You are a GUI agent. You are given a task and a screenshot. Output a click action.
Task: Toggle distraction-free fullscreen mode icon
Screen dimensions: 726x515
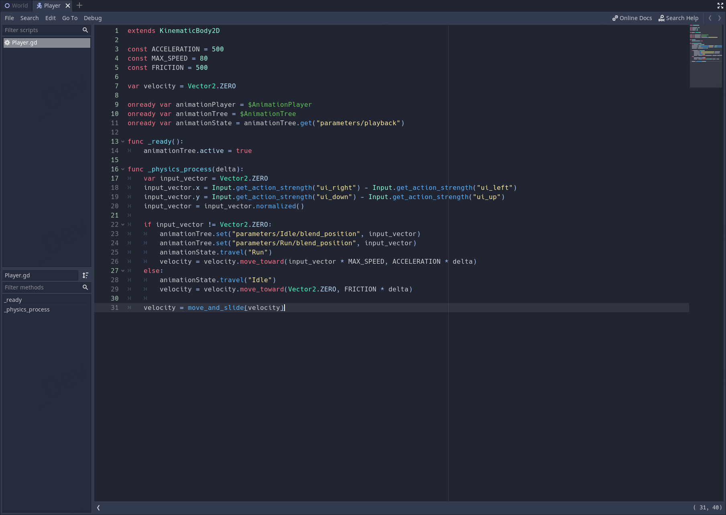pyautogui.click(x=720, y=6)
